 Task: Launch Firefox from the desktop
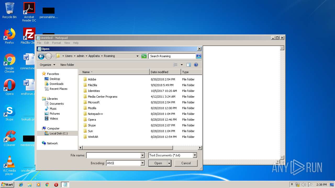pos(9,36)
